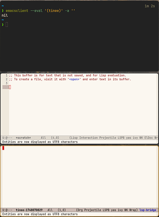
Task: Click Projectile in the scratch frame mode line
Action: click(x=107, y=138)
